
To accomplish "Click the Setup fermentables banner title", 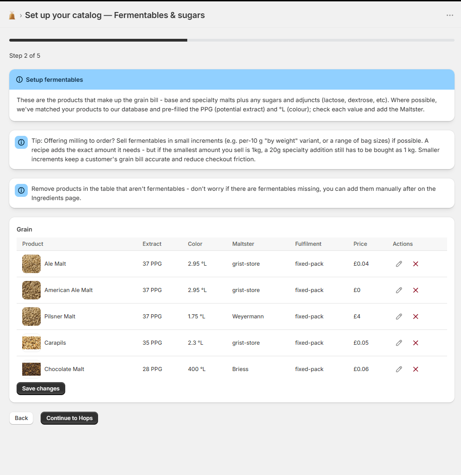I will click(x=54, y=79).
